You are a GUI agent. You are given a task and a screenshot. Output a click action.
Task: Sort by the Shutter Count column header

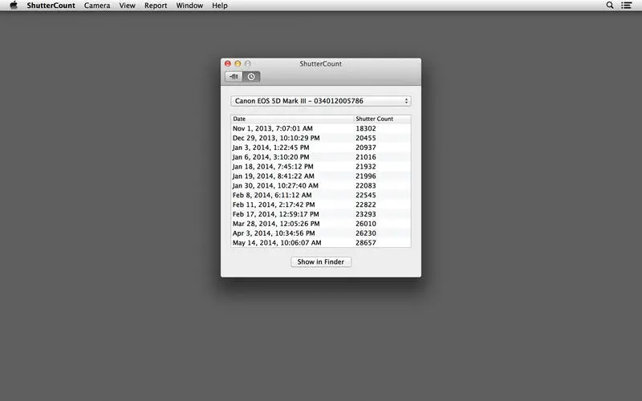point(382,119)
